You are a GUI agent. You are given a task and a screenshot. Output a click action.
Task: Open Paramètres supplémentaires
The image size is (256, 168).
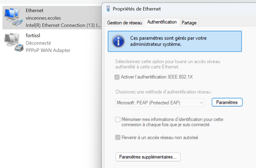[148, 157]
